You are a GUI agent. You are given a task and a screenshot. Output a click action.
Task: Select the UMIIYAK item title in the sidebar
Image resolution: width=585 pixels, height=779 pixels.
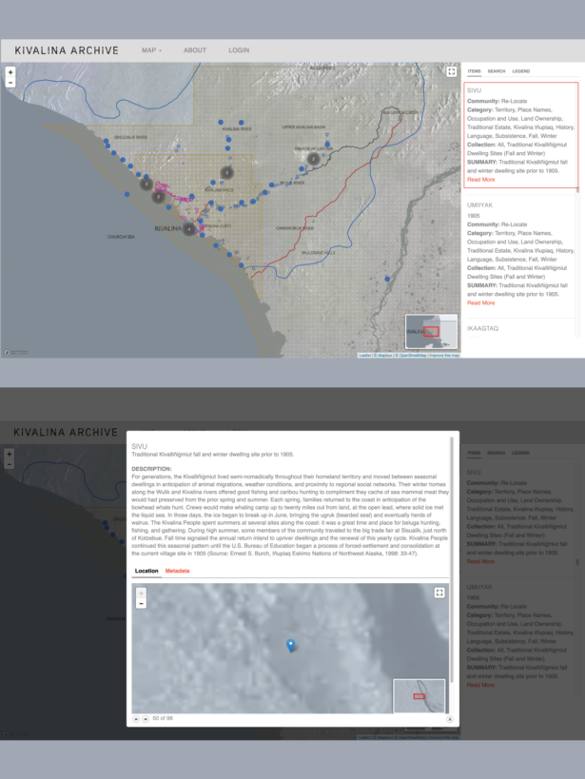click(x=479, y=204)
